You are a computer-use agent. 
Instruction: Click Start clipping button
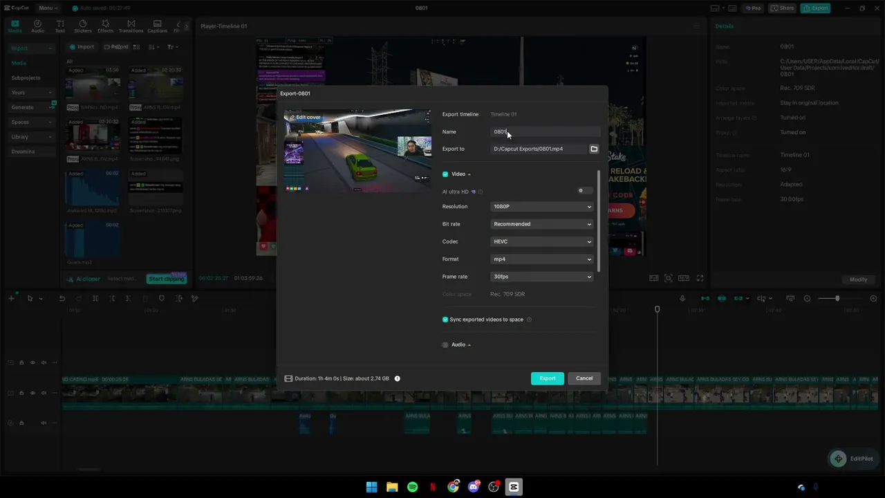[x=167, y=279]
